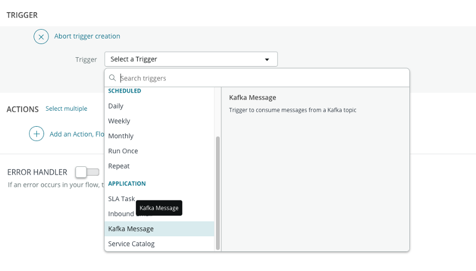
Task: Click the plus icon to add an action
Action: pyautogui.click(x=36, y=134)
